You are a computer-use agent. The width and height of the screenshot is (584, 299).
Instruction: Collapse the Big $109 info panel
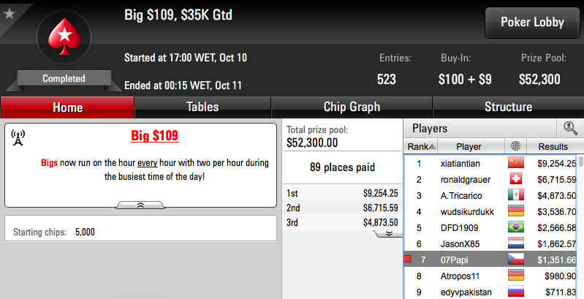coord(141,205)
